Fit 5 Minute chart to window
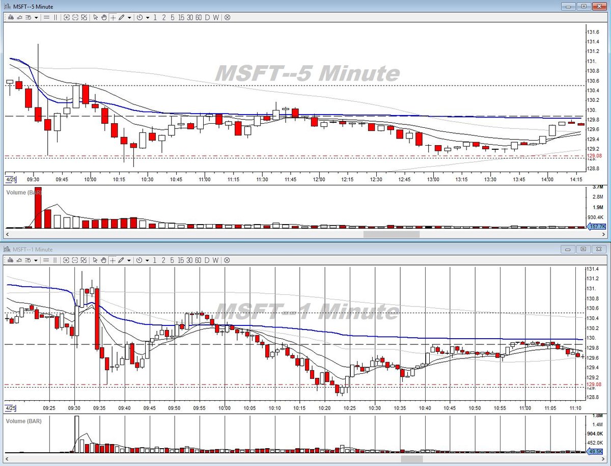 pyautogui.click(x=84, y=17)
